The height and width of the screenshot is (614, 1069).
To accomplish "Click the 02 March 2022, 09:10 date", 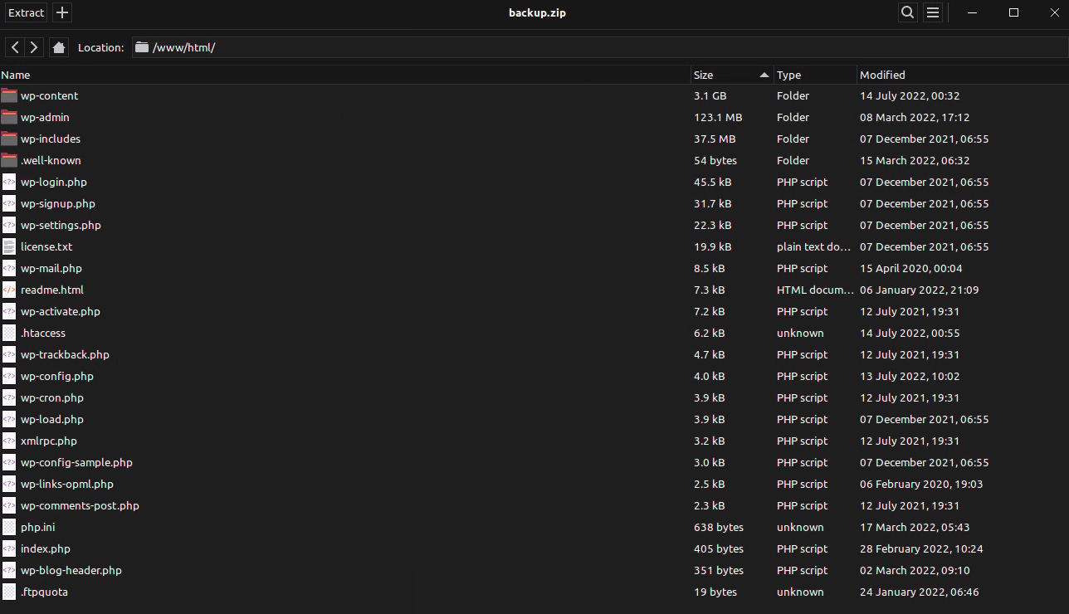I will pyautogui.click(x=915, y=570).
